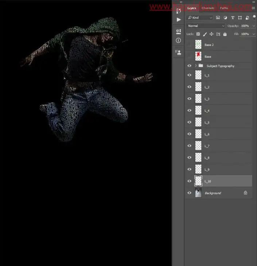This screenshot has height=266, width=257.
Task: Hide the L_1 layer
Action: [189, 75]
